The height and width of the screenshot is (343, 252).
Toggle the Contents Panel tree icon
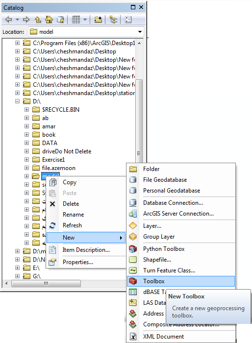(113, 20)
